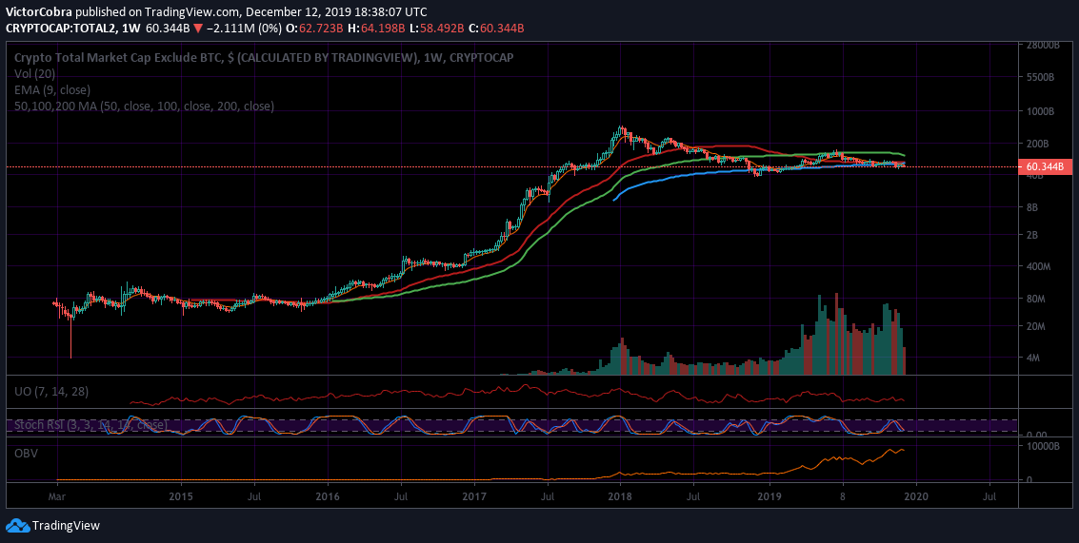This screenshot has width=1079, height=543.
Task: Select the 'OBV' indicator legend
Action: pos(26,454)
